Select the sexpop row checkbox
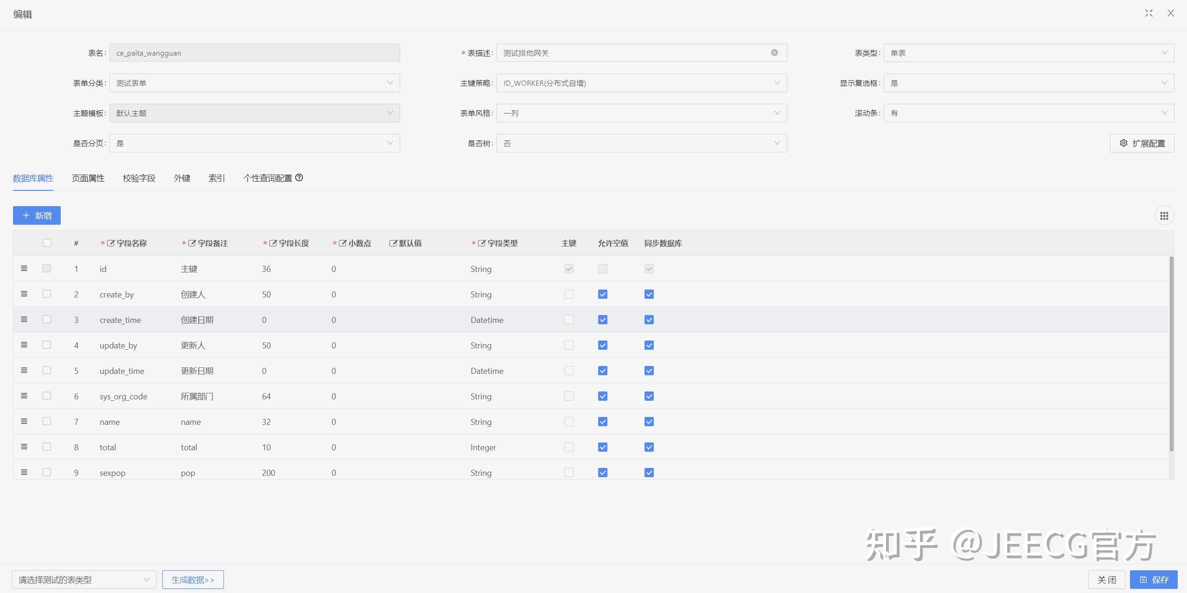1187x593 pixels. point(46,472)
